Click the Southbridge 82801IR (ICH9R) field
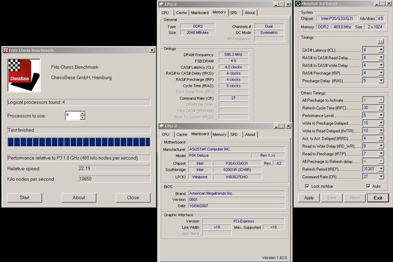The height and width of the screenshot is (262, 393). coord(237,170)
